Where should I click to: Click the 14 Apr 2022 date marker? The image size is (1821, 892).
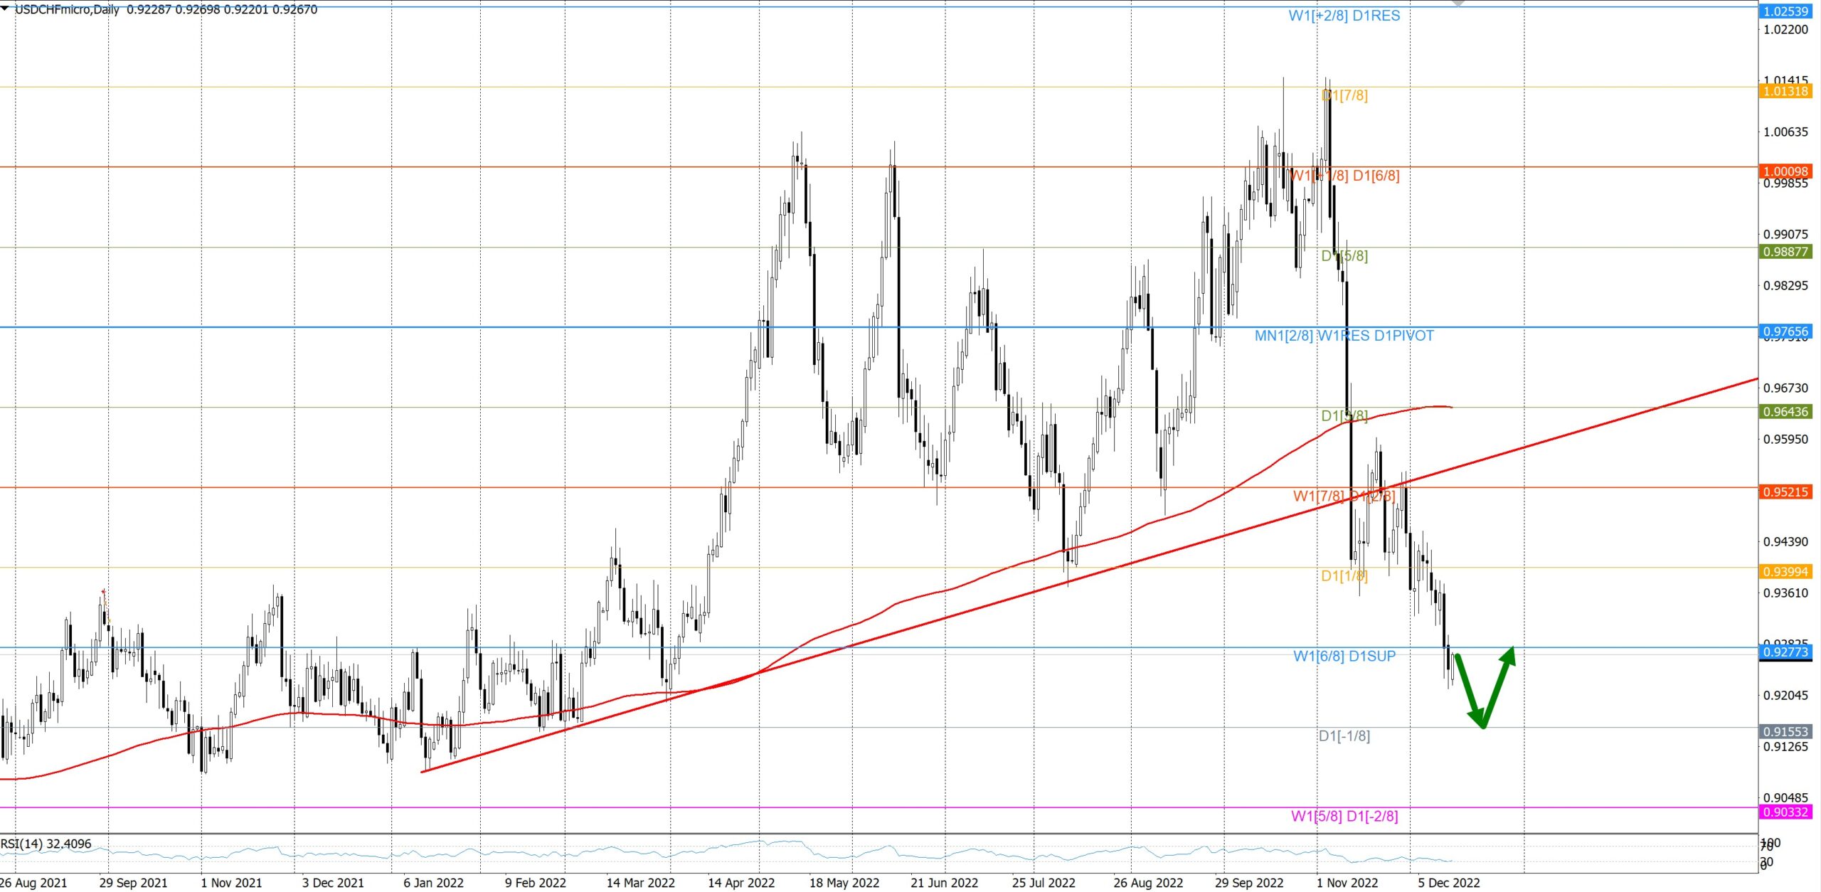pos(740,883)
